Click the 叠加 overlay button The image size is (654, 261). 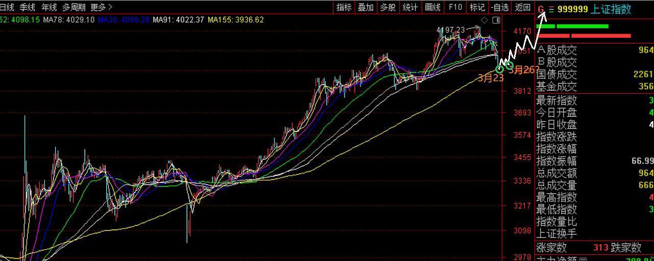click(366, 7)
